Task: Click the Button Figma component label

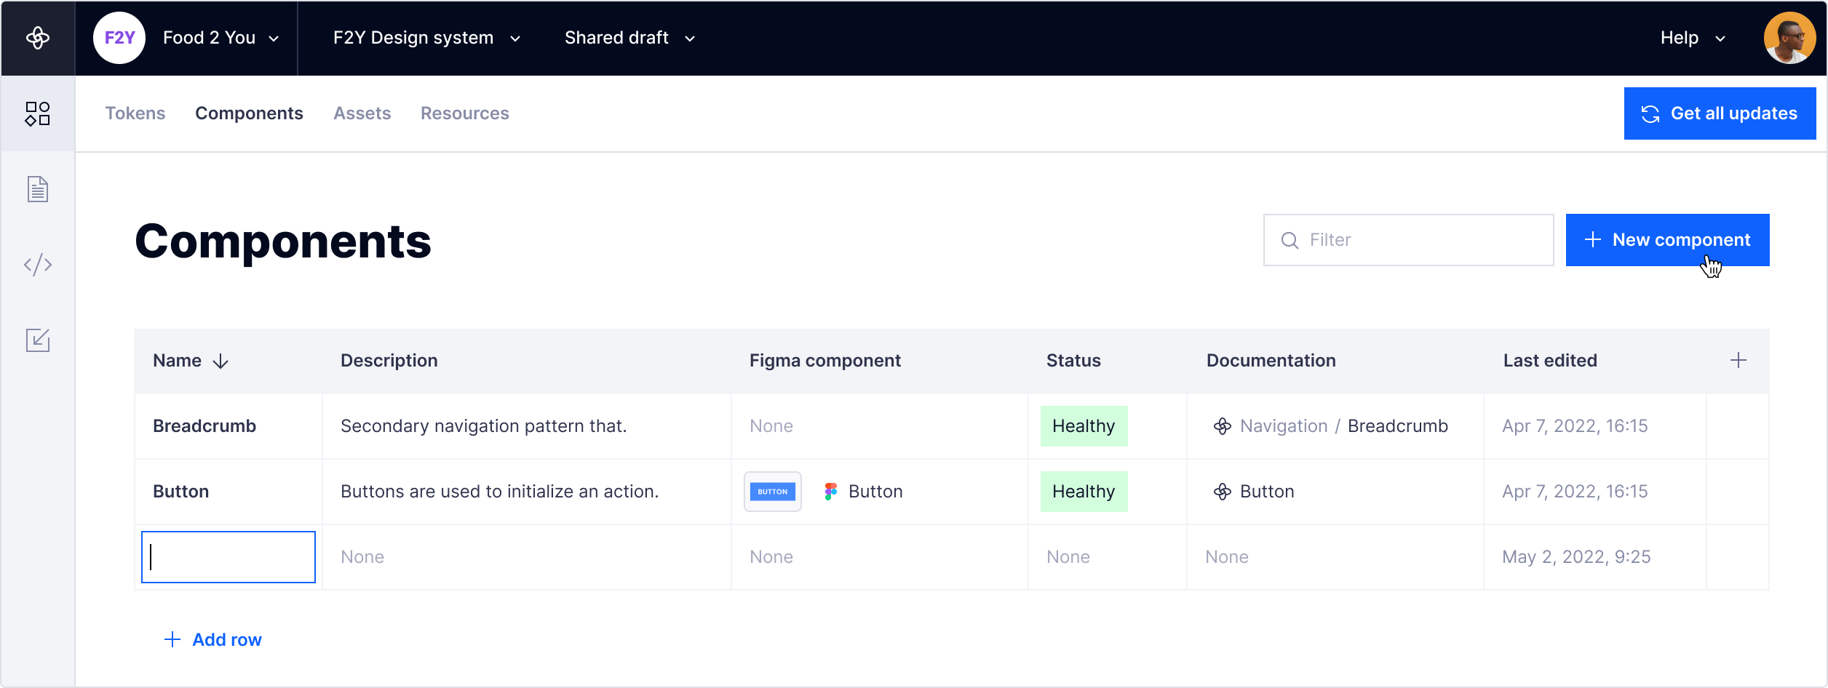Action: [x=875, y=492]
